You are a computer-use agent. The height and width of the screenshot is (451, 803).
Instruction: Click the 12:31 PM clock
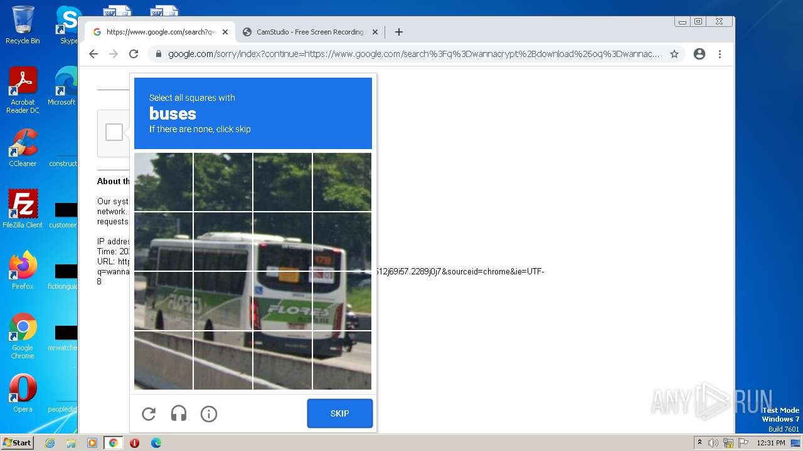tap(771, 443)
